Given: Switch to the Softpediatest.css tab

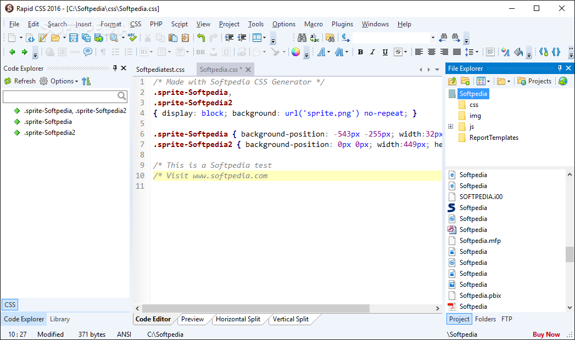Looking at the screenshot, I should pyautogui.click(x=160, y=70).
